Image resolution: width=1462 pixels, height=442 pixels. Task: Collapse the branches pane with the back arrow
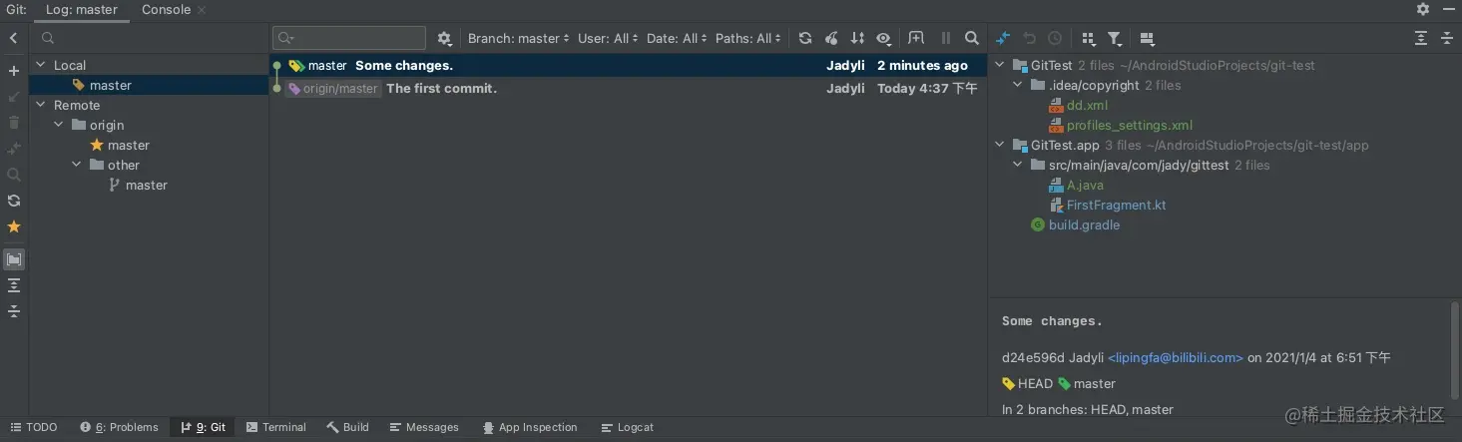coord(14,38)
